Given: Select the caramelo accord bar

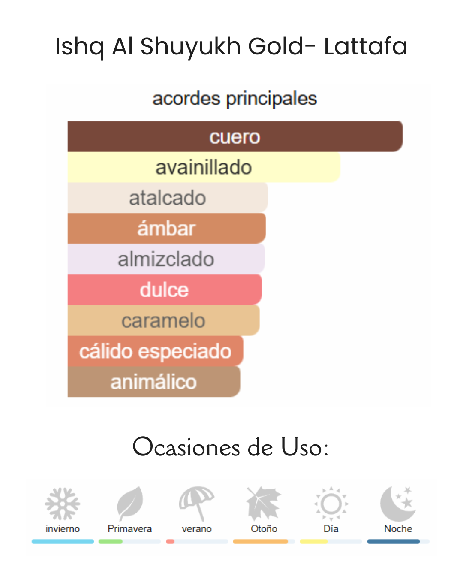Looking at the screenshot, I should [164, 320].
